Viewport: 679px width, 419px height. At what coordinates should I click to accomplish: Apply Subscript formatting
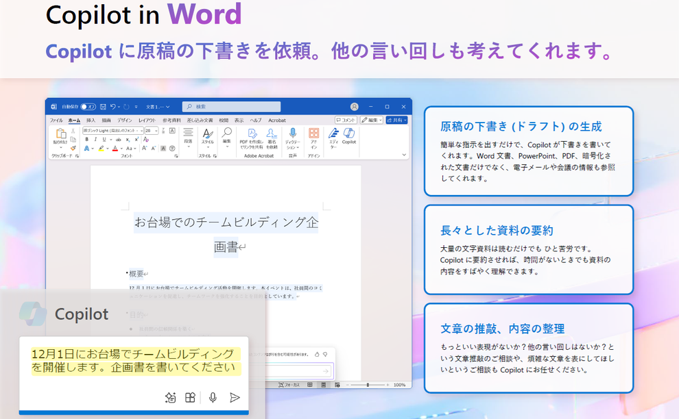point(128,139)
